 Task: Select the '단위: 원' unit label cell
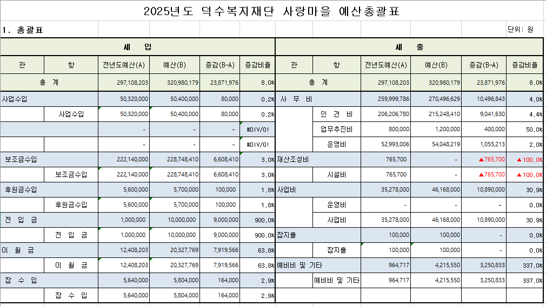pos(520,30)
